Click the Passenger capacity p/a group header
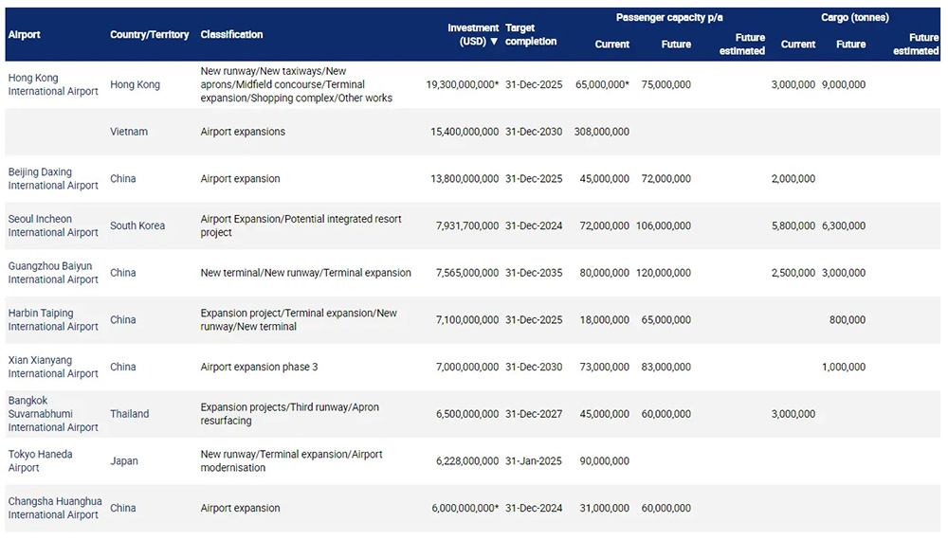This screenshot has width=948, height=540. [x=669, y=17]
